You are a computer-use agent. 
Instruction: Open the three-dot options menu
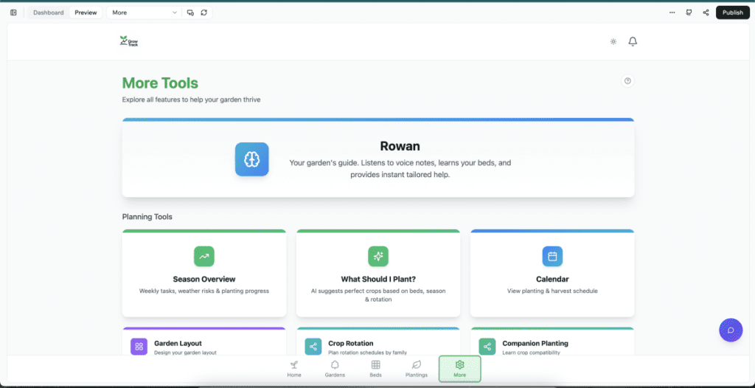click(x=672, y=13)
